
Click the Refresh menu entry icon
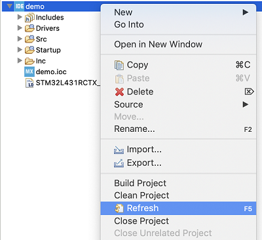(119, 209)
